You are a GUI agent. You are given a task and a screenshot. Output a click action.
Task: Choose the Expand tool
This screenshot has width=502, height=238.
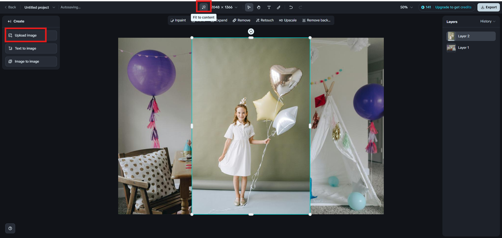pyautogui.click(x=219, y=20)
